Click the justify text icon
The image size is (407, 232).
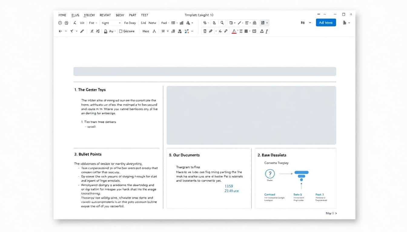(241, 31)
